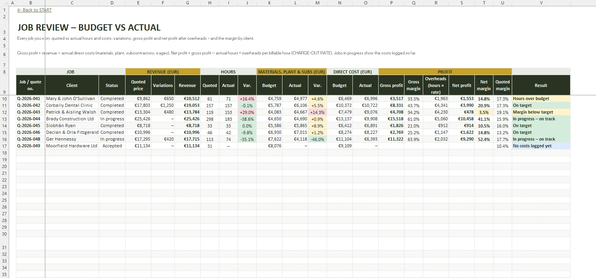The height and width of the screenshot is (278, 596).
Task: Select job number Q-2026-049
Action: point(31,146)
